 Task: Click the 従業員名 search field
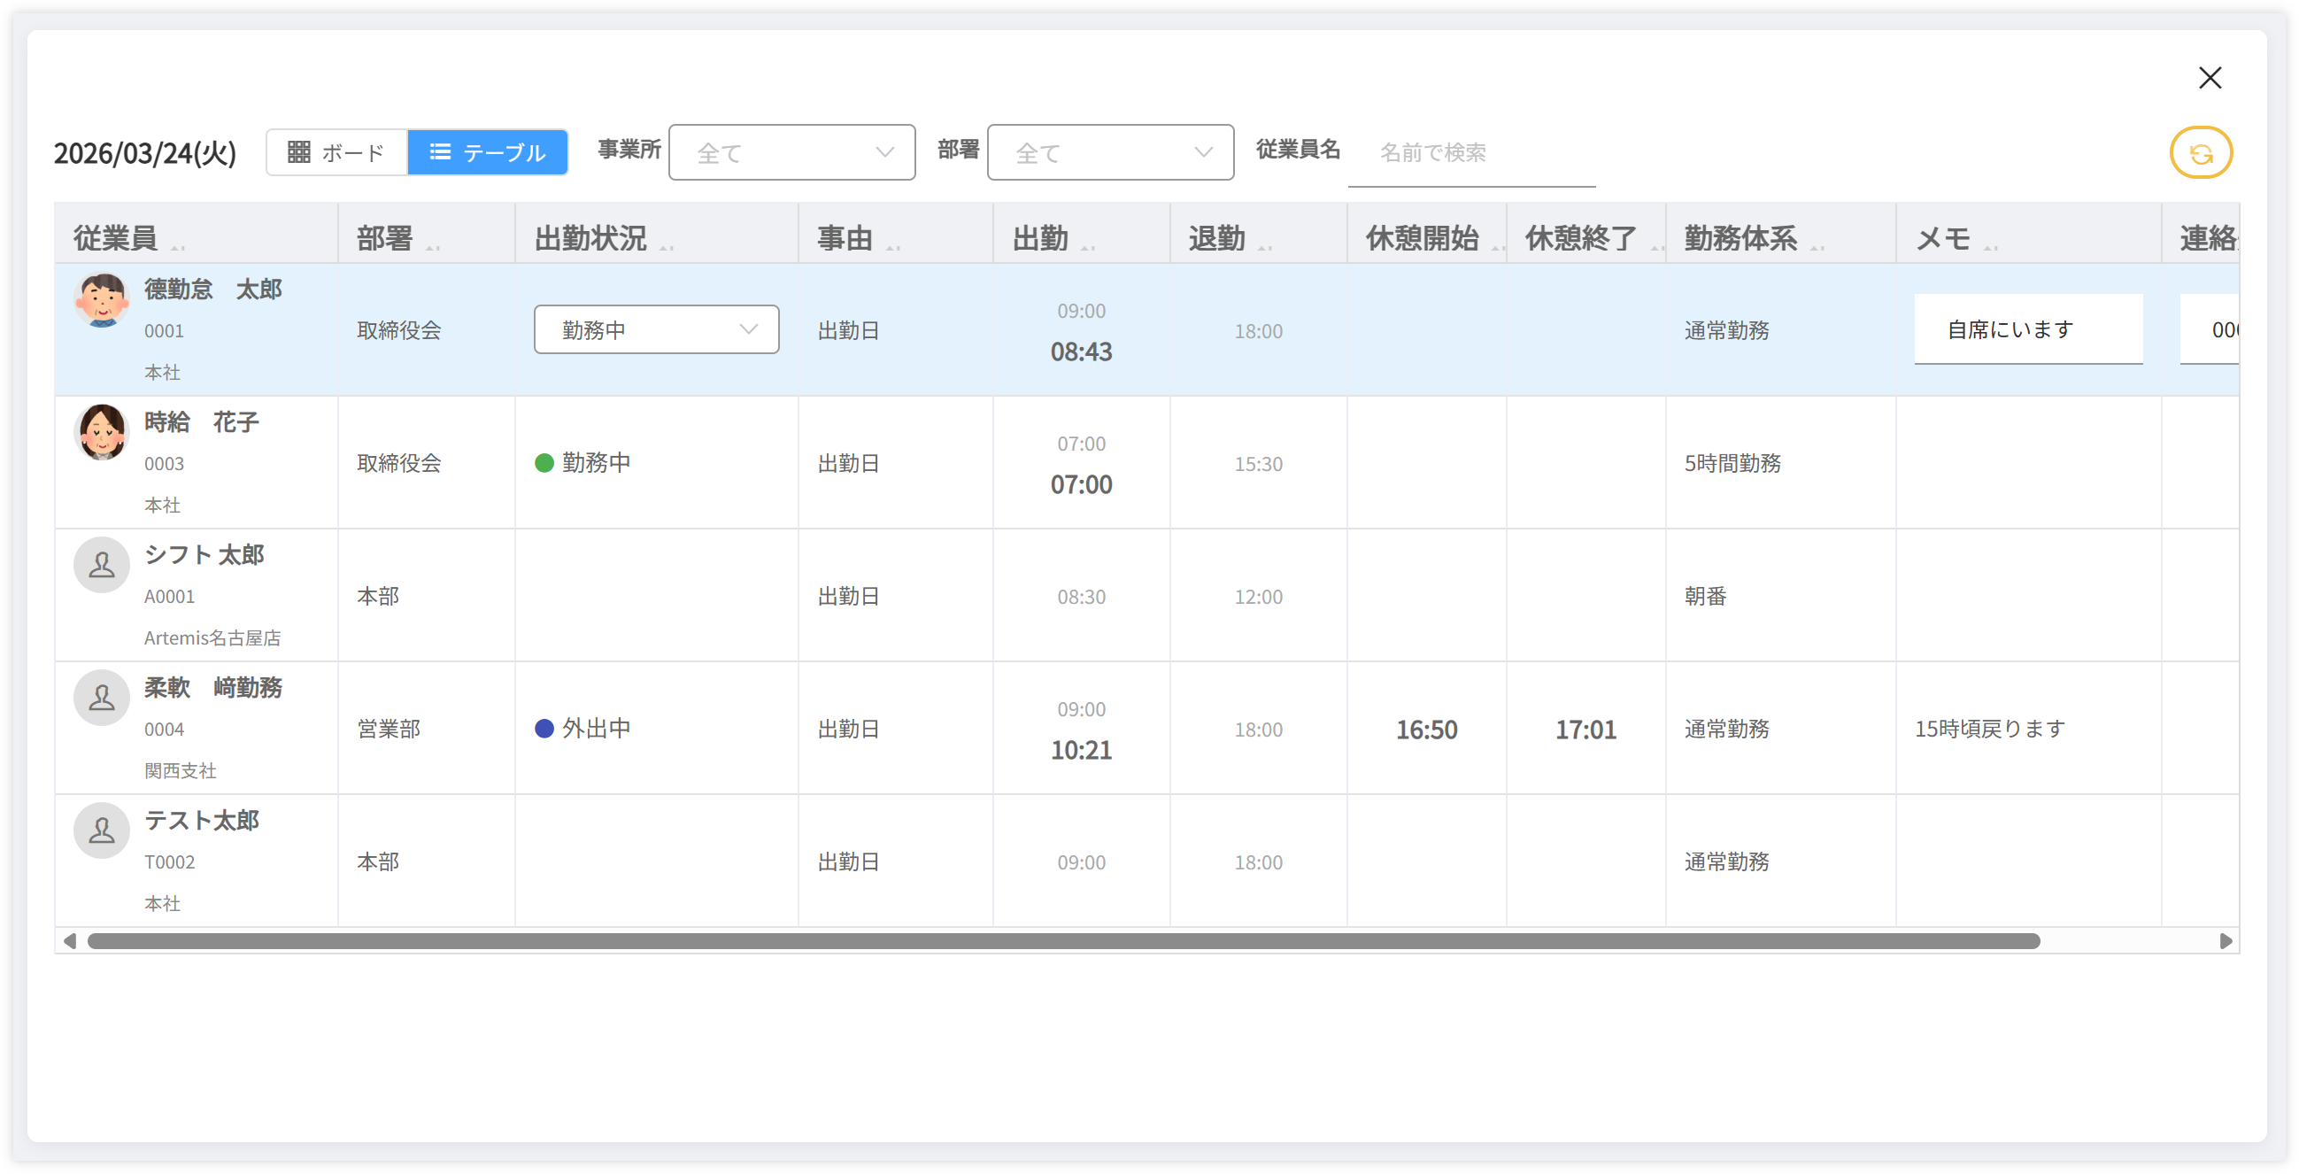point(1470,152)
